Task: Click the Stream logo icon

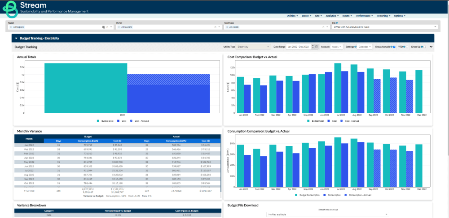Action: tap(12, 7)
